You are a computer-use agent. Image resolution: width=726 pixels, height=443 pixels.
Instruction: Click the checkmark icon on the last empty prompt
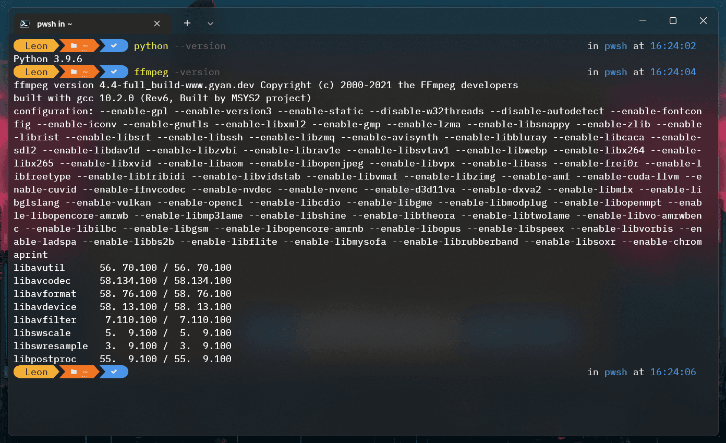point(114,372)
